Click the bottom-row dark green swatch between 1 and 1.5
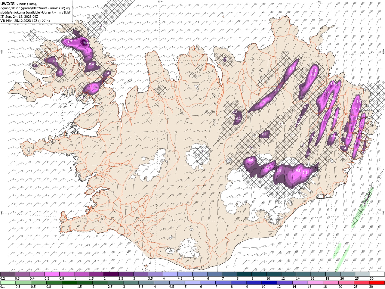The height and width of the screenshot is (289, 385). [69, 283]
